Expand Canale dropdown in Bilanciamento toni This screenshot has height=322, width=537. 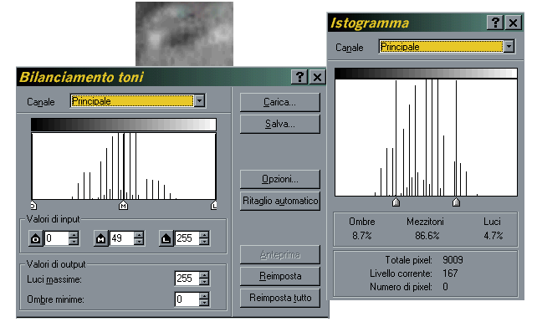200,101
